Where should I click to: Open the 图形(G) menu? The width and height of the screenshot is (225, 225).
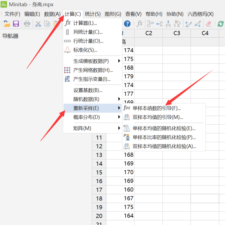click(113, 14)
